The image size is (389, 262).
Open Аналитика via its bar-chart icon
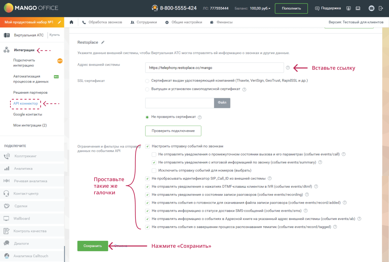(6, 168)
